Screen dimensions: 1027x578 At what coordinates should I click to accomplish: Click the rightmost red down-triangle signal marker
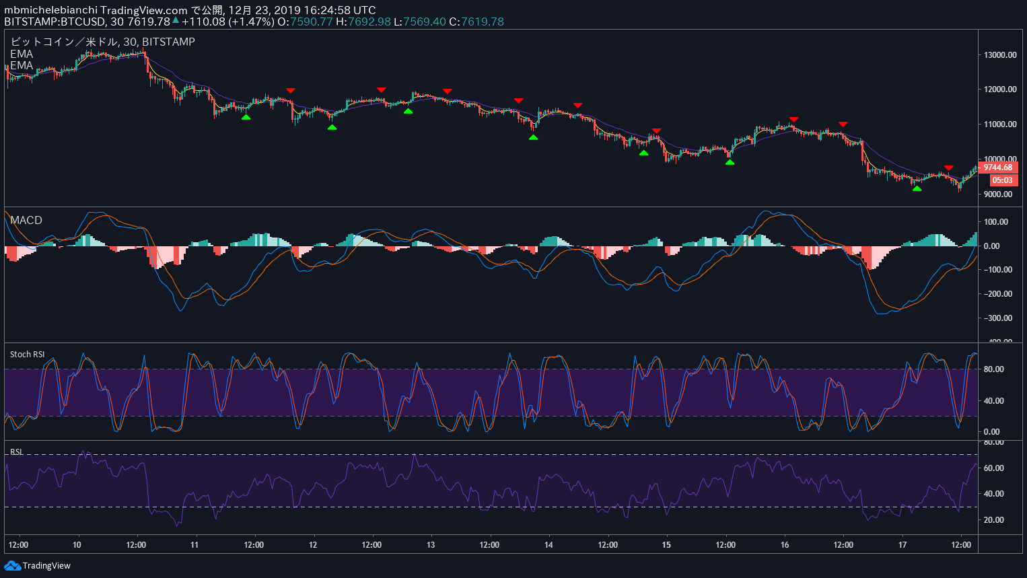pos(948,168)
